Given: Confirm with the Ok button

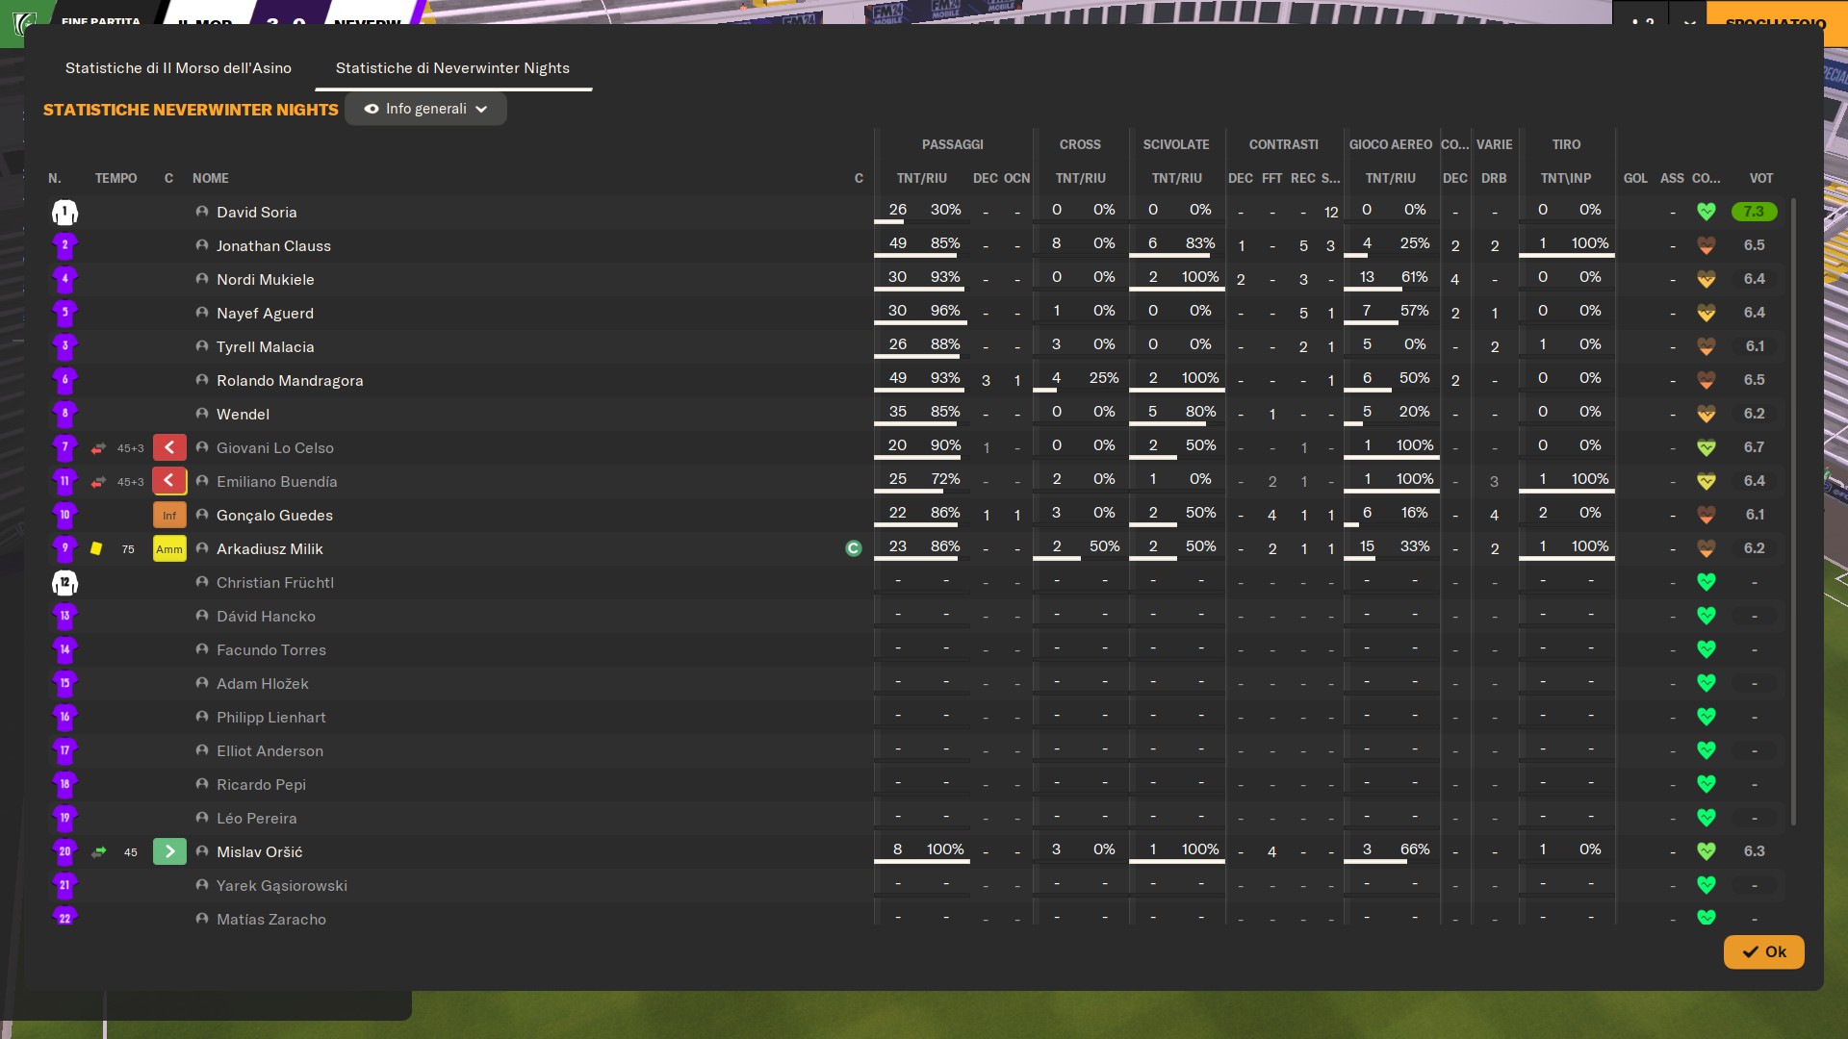Looking at the screenshot, I should pos(1763,951).
